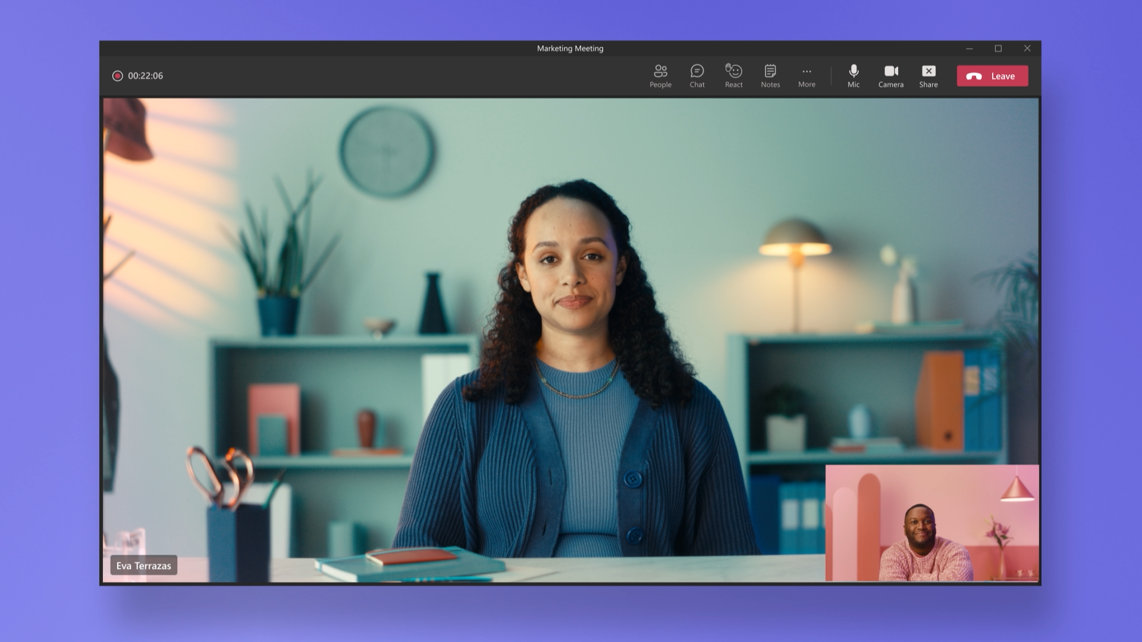The width and height of the screenshot is (1142, 642).
Task: Maximize the meeting window
Action: click(998, 49)
